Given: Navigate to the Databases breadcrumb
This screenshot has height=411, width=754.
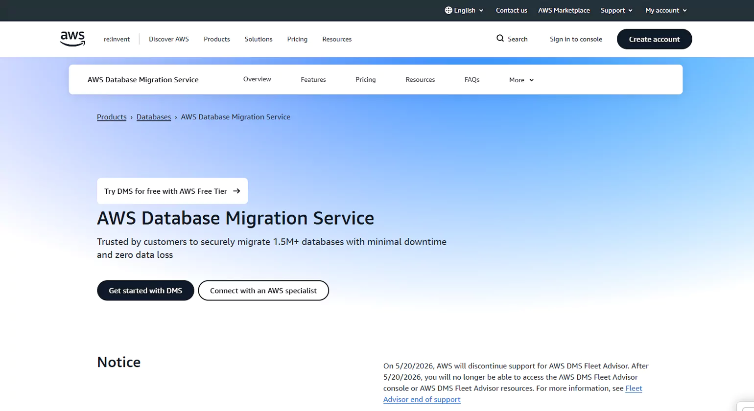Looking at the screenshot, I should point(153,117).
